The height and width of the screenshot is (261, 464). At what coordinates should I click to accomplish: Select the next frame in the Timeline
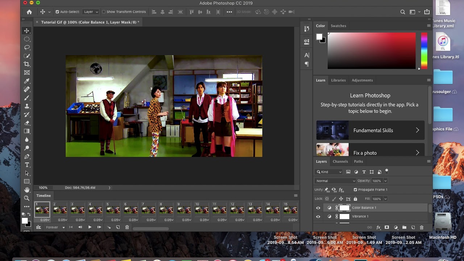point(99,227)
